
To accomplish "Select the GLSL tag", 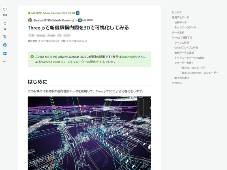I will point(32,36).
